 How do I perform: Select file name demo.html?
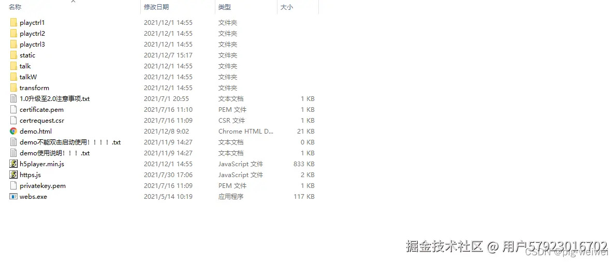36,131
